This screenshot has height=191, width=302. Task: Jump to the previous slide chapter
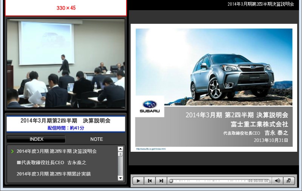pyautogui.click(x=149, y=181)
